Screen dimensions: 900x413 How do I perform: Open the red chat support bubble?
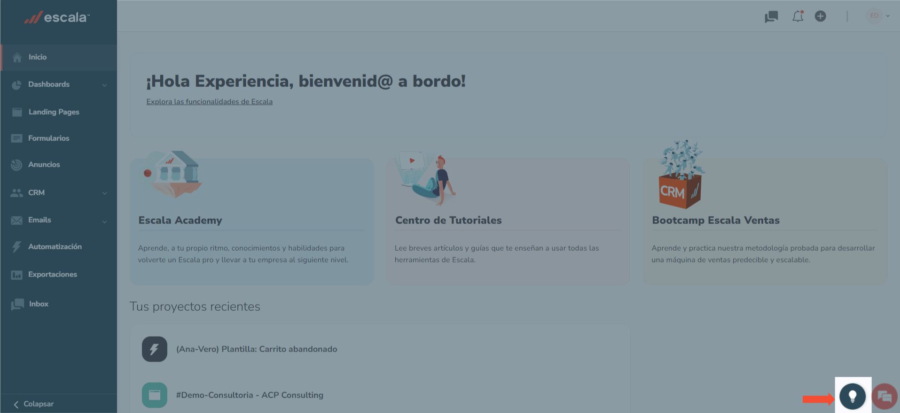[884, 397]
